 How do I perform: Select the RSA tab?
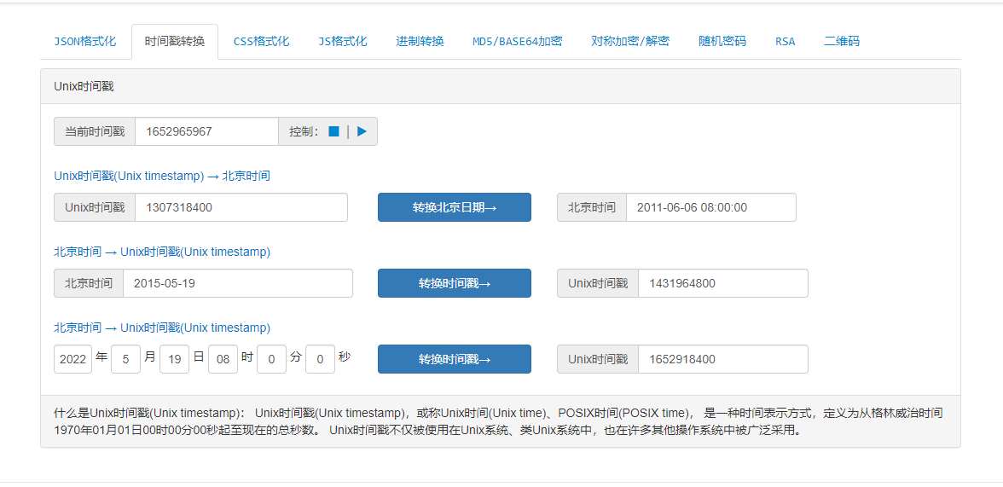click(785, 42)
